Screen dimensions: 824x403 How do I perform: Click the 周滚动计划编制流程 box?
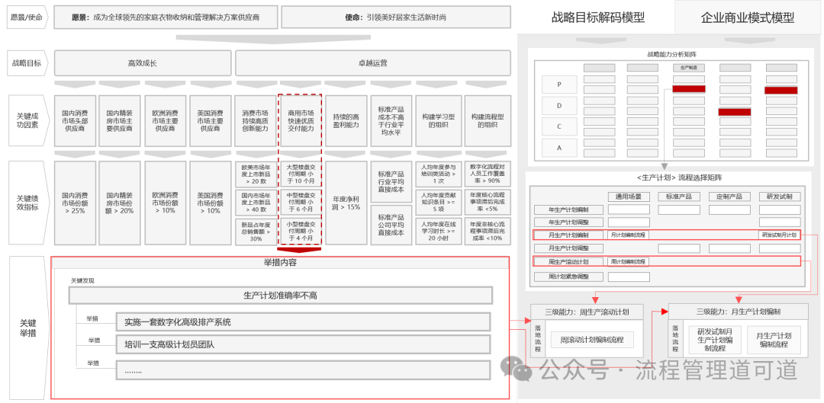point(592,339)
